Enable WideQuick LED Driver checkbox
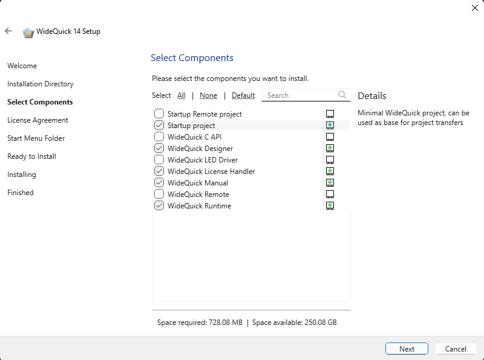The image size is (484, 360). click(x=159, y=159)
